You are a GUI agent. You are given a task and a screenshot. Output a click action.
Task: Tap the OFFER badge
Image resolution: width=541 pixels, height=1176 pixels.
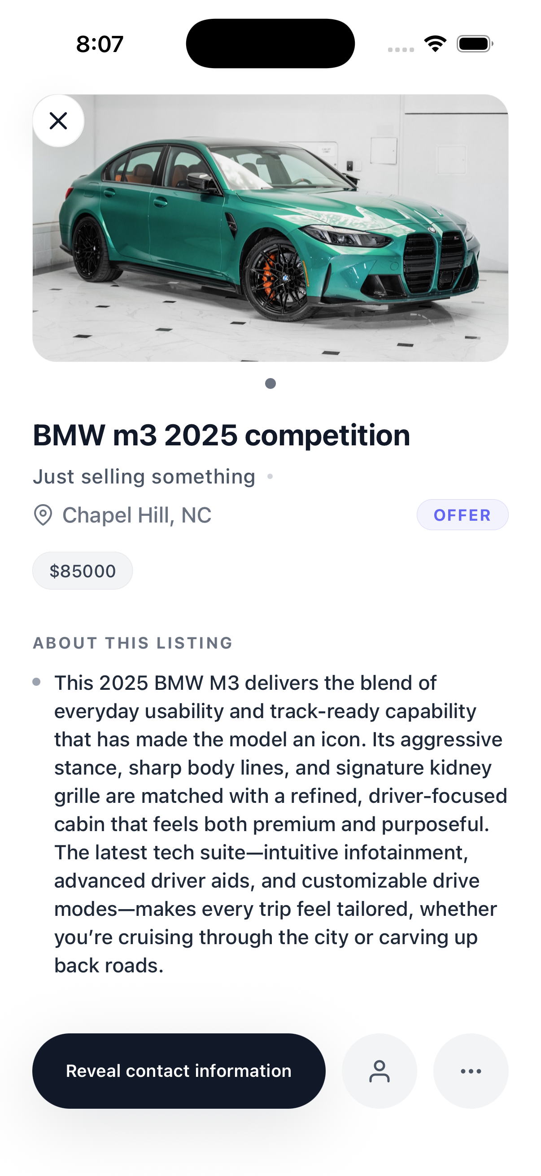462,515
